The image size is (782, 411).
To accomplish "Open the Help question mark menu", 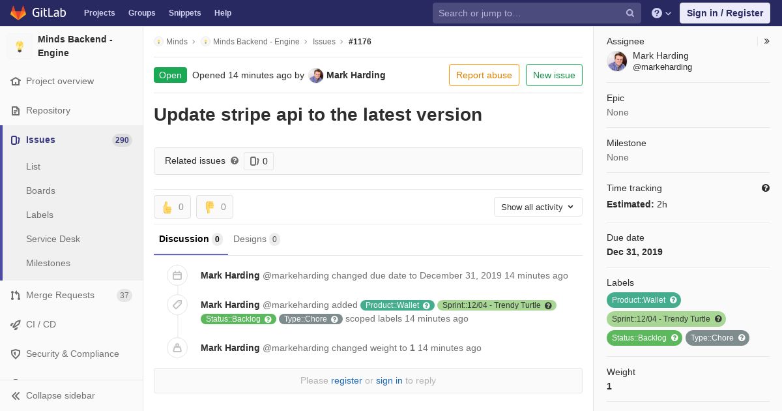I will click(x=661, y=13).
